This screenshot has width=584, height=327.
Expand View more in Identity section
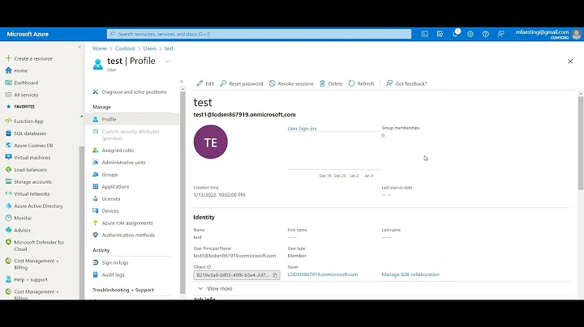tap(215, 288)
